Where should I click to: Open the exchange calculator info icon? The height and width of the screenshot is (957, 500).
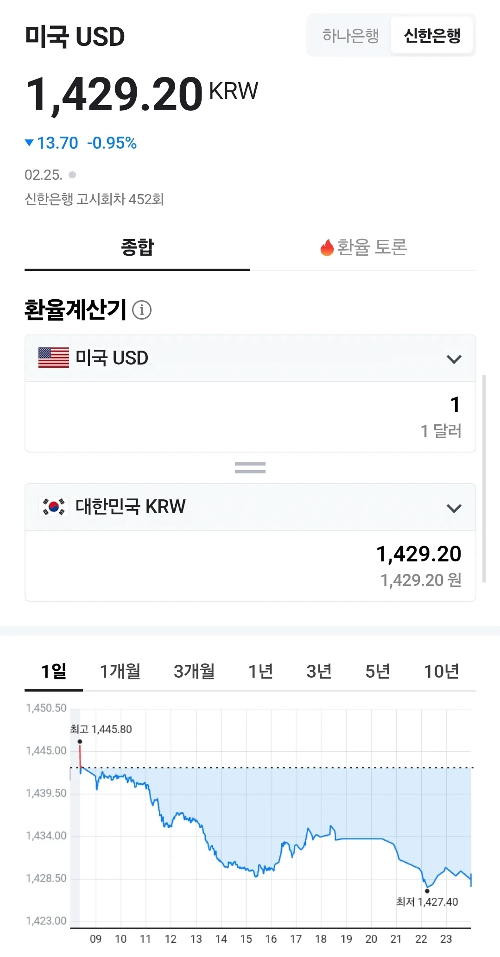click(142, 310)
